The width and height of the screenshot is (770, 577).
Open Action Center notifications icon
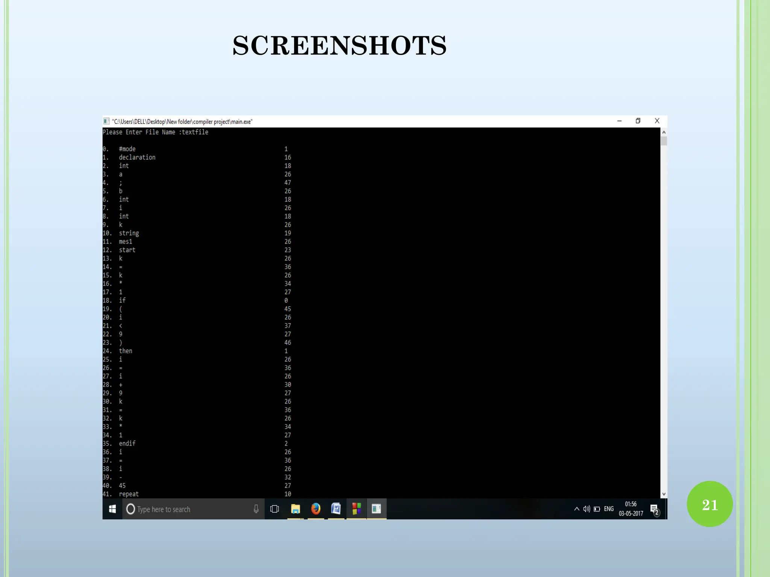[655, 509]
